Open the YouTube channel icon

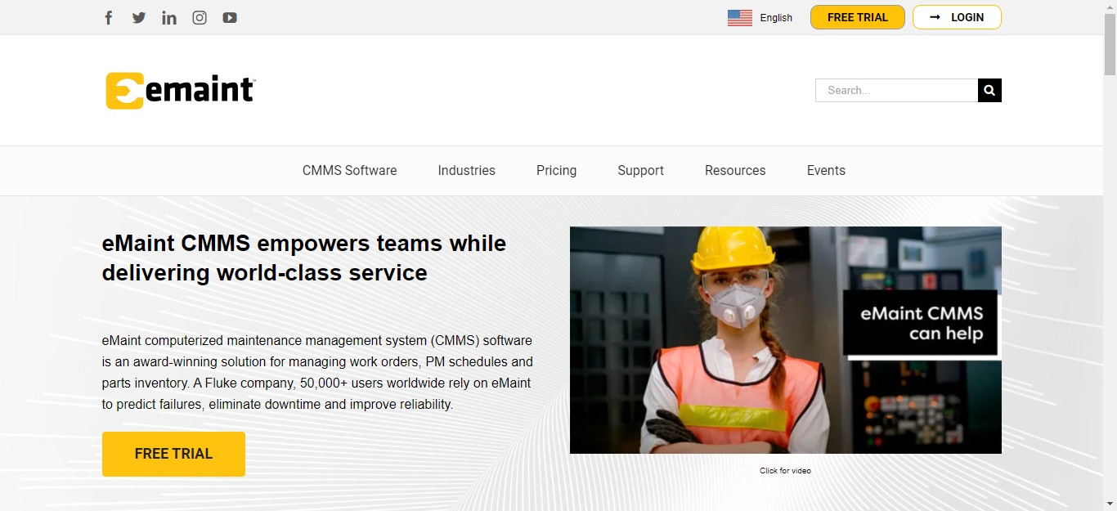tap(230, 17)
